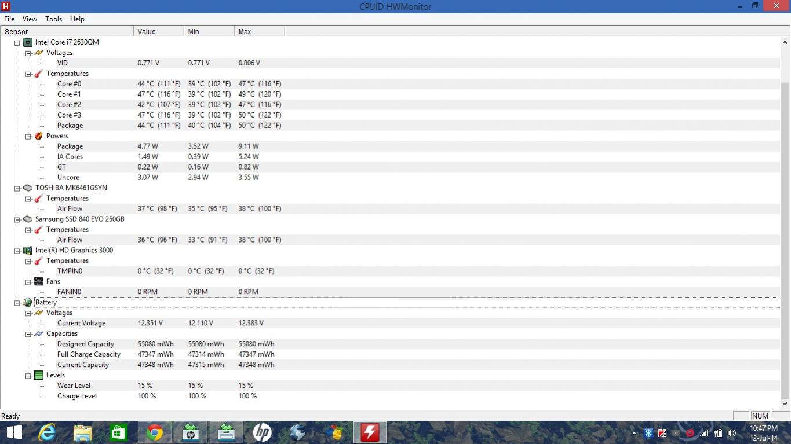
Task: Collapse the Intel Core i7 2630QM node
Action: coord(17,42)
